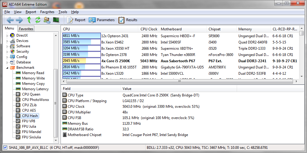Select FPU SinJulia benchmark
307x153 pixels.
coord(32,137)
